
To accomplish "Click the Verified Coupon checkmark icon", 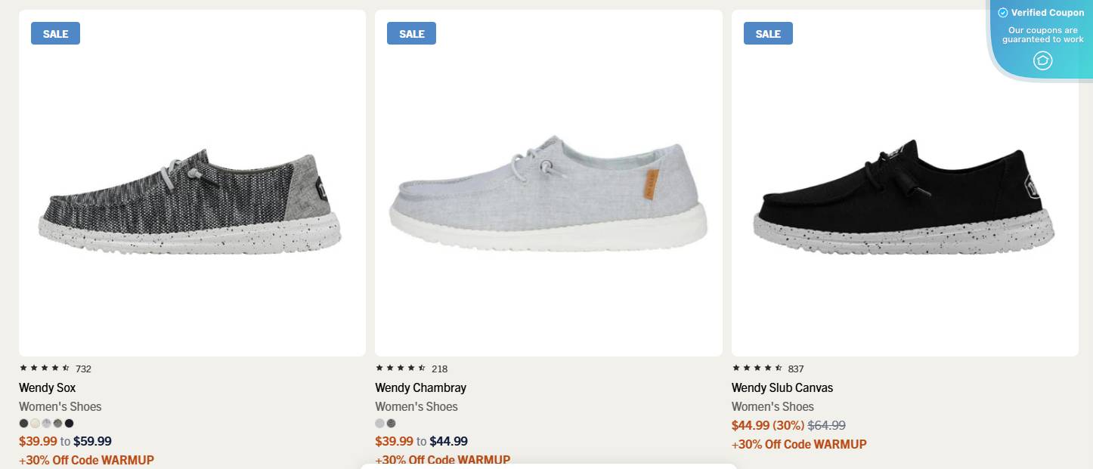I will tap(1003, 13).
